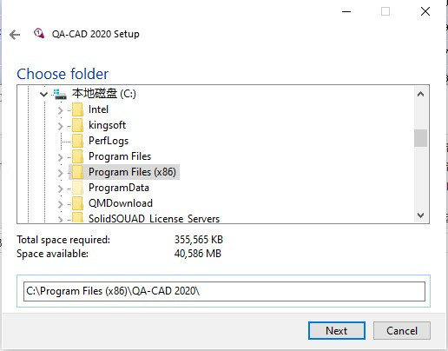
Task: Select the kingsoft folder label
Action: (107, 125)
